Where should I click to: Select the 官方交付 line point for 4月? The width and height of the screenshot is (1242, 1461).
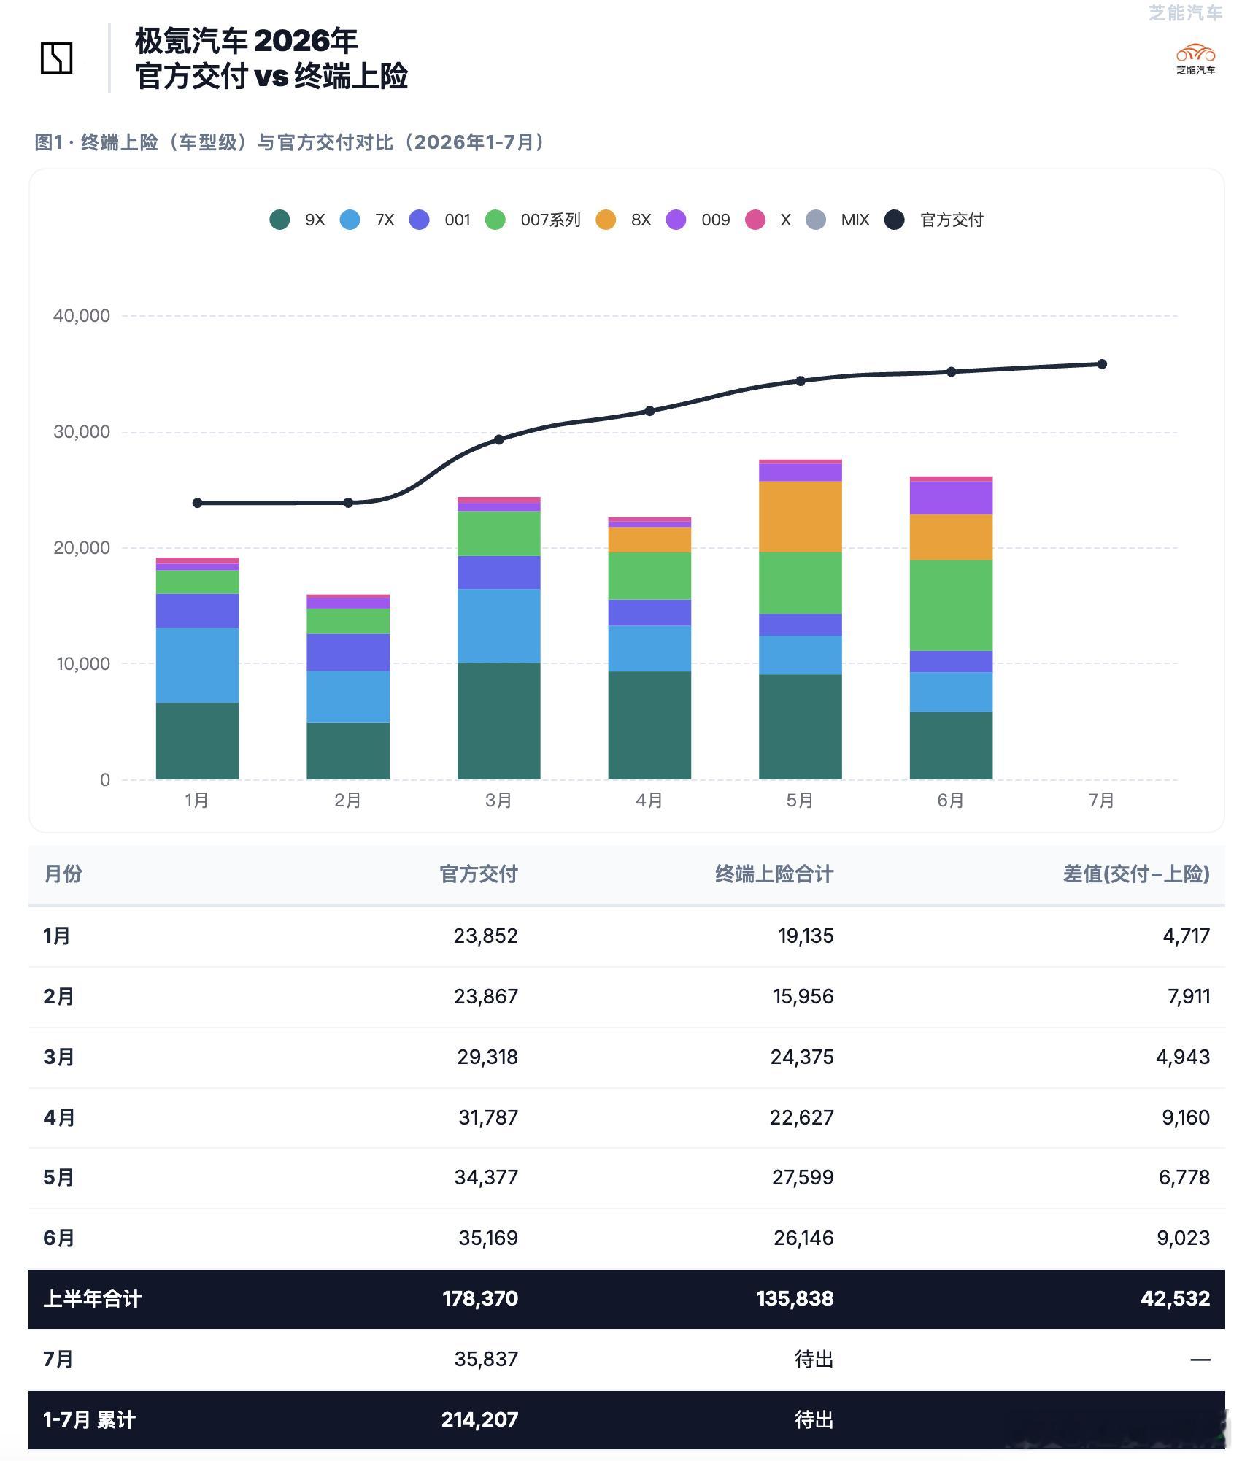[649, 411]
